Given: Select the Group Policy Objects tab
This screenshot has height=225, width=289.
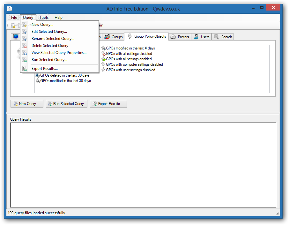Looking at the screenshot, I should coord(146,36).
